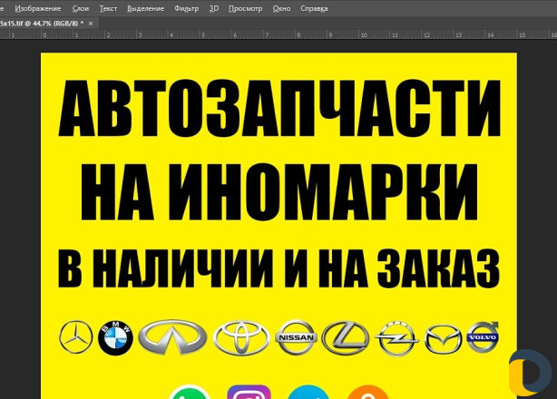Click the Instagram icon on the canvas
The image size is (557, 399).
[x=249, y=392]
